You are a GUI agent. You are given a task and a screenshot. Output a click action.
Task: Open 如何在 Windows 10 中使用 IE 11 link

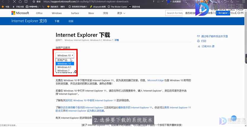[x=90, y=100]
